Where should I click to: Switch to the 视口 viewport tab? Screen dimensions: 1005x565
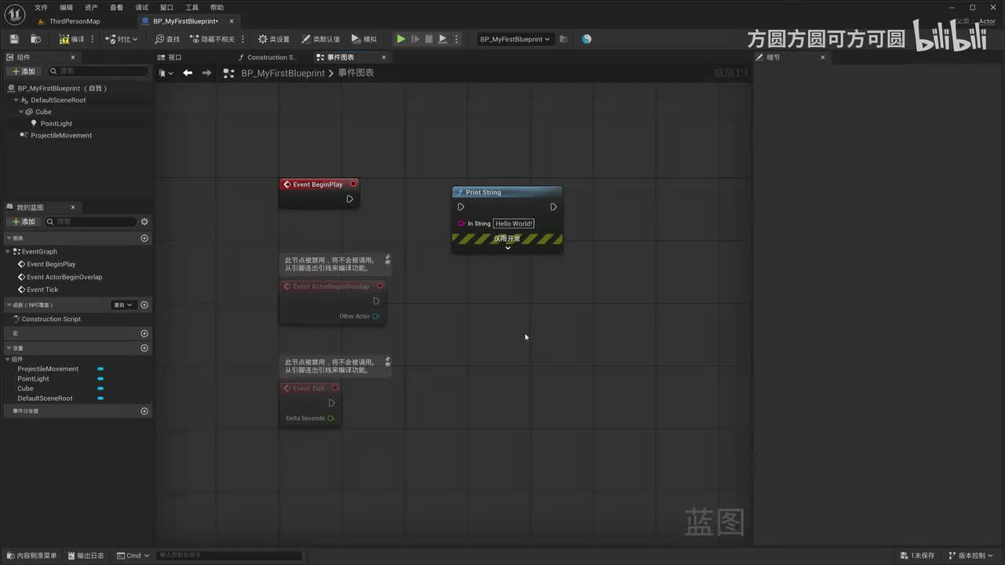pos(175,57)
